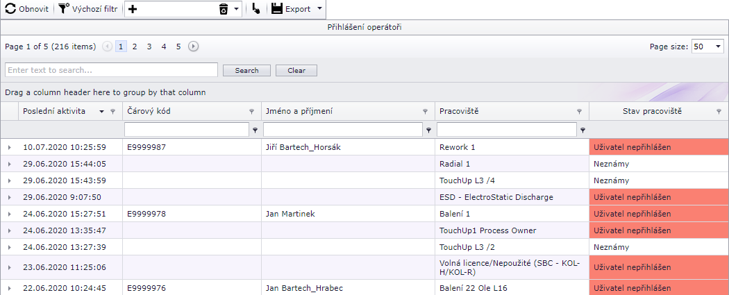Open the Export dropdown arrow

(x=319, y=9)
